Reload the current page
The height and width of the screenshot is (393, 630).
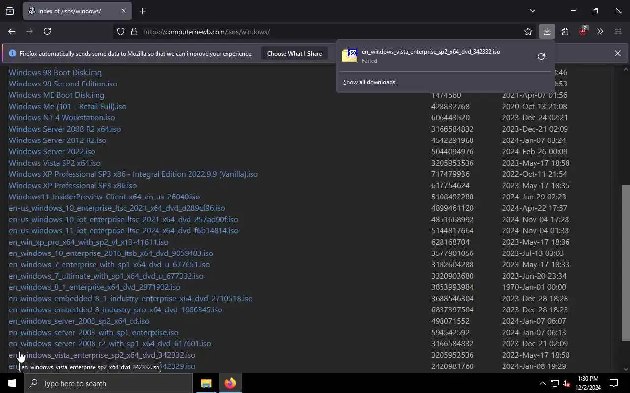coord(47,31)
